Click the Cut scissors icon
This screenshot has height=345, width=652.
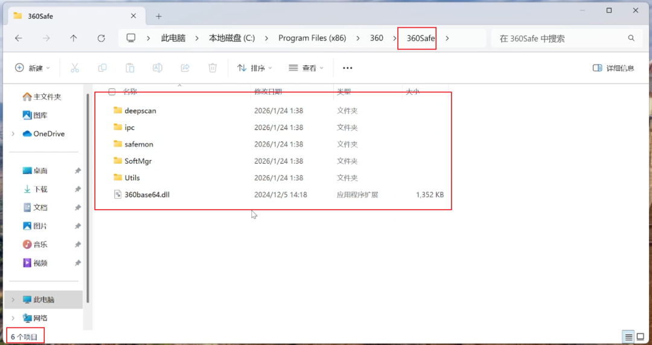pos(75,68)
